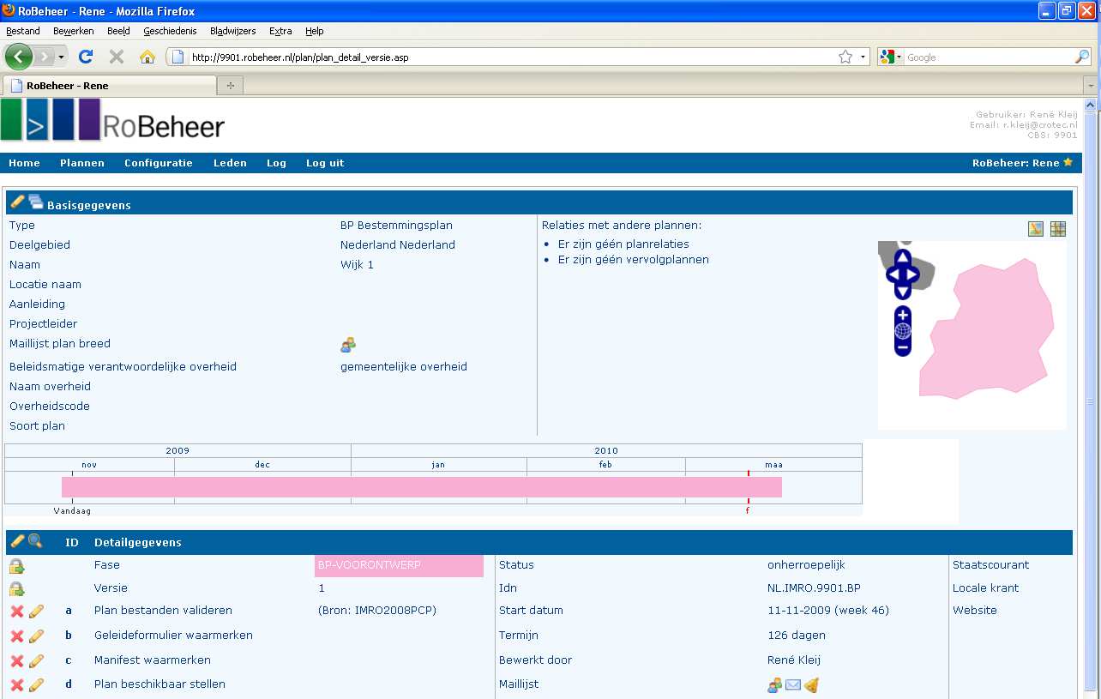Zoom in the map with plus button
The image size is (1101, 699).
tap(902, 316)
